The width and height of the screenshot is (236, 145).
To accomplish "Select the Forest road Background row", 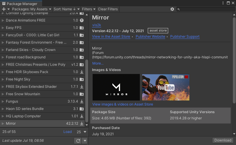I will point(42,57).
